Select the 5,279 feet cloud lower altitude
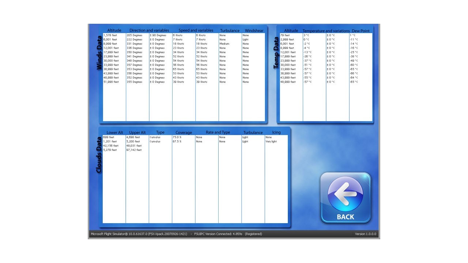The height and width of the screenshot is (263, 468). point(110,150)
